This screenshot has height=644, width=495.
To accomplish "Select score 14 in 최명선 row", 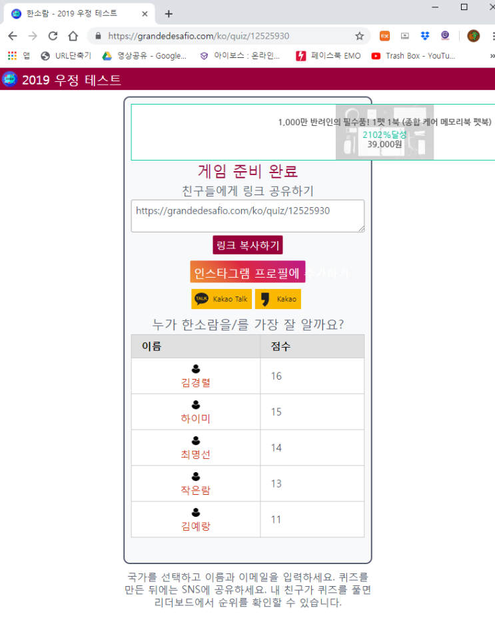I will tap(276, 448).
